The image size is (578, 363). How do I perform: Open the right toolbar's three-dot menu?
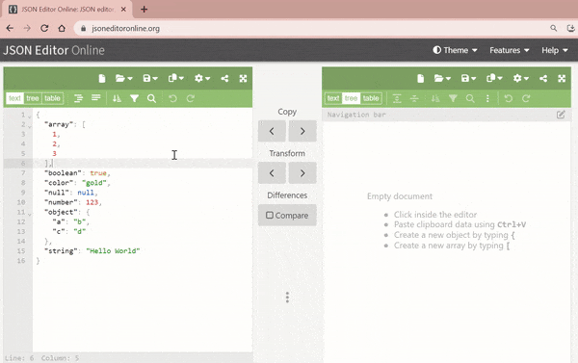tap(487, 98)
